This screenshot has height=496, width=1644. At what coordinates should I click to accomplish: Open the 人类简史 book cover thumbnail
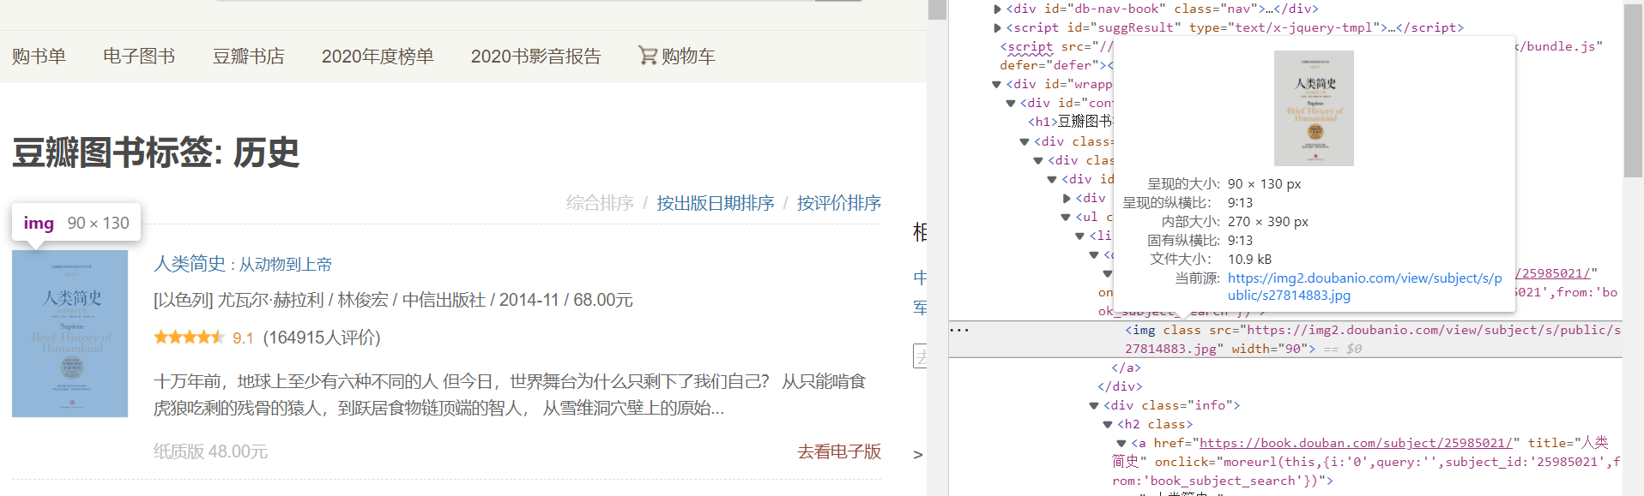coord(70,333)
